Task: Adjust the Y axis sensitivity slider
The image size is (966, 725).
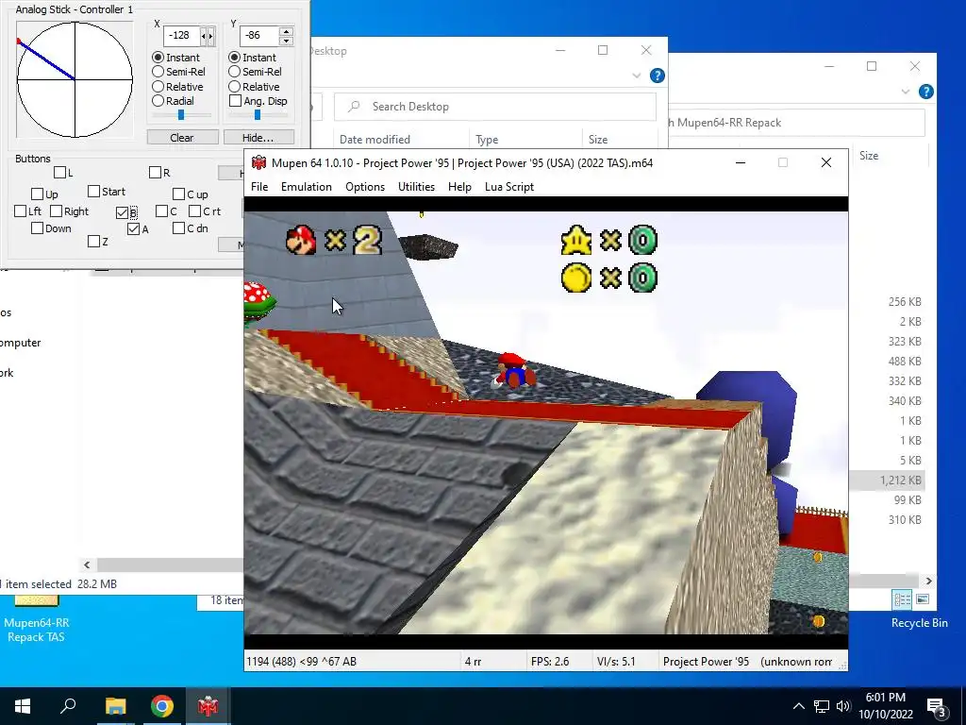Action: [258, 114]
